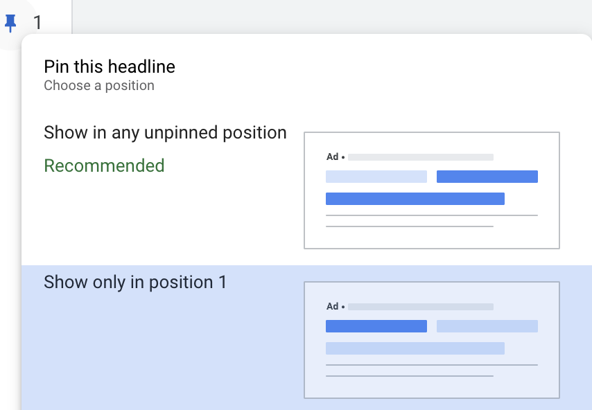Click the unpinned position ad preview thumbnail
This screenshot has height=410, width=592.
coord(431,190)
